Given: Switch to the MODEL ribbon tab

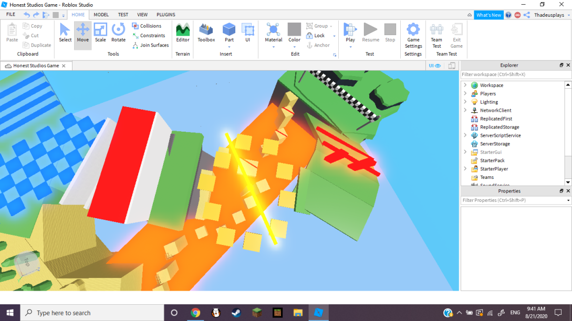Looking at the screenshot, I should point(101,15).
